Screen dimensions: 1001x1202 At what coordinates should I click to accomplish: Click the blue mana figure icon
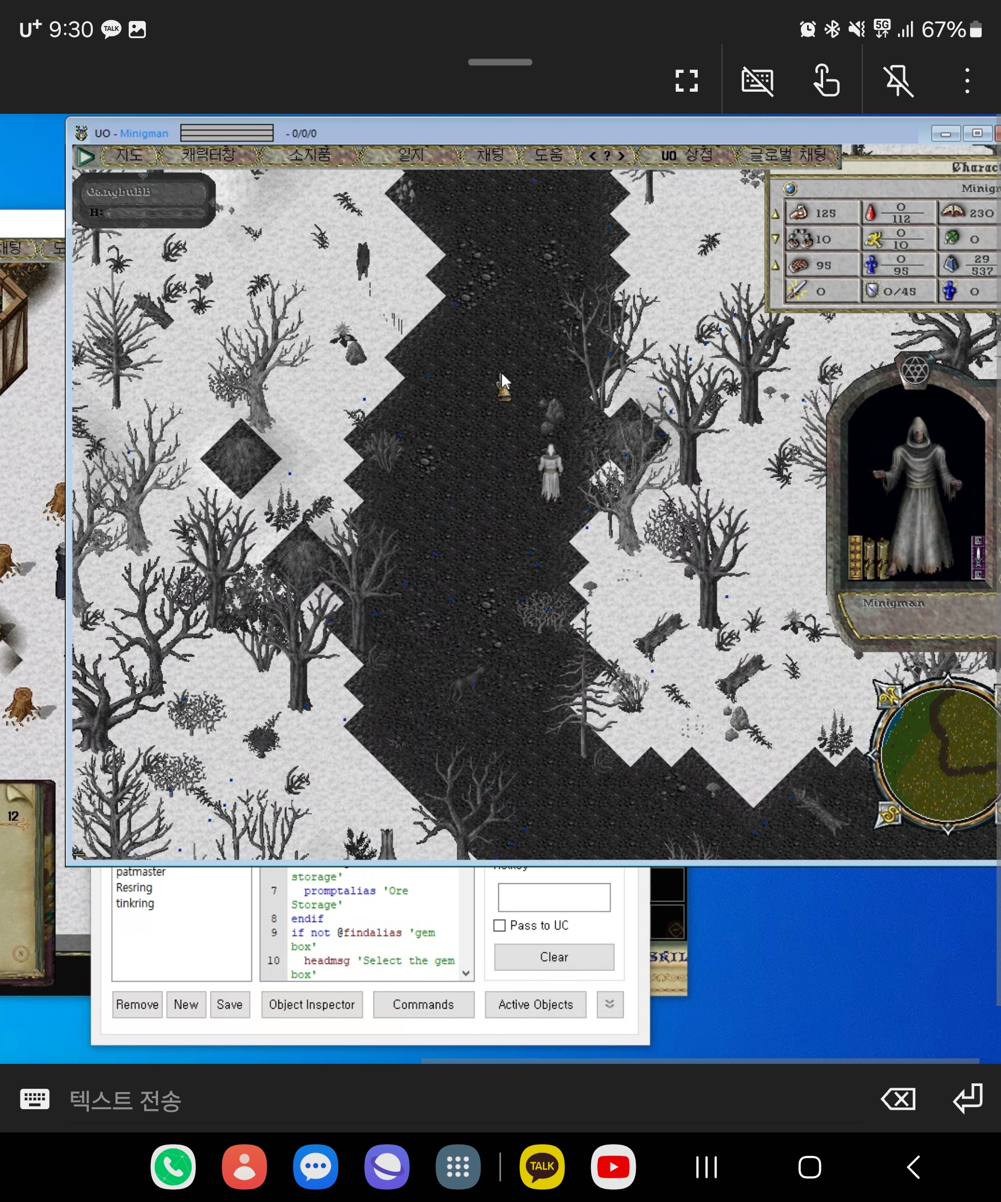tap(871, 265)
